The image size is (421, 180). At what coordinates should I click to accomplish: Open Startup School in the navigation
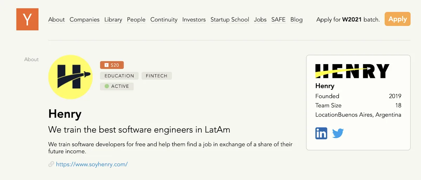(x=230, y=20)
